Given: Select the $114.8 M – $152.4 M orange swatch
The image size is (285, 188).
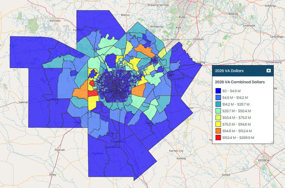Looking at the screenshot, I should click(x=218, y=131).
